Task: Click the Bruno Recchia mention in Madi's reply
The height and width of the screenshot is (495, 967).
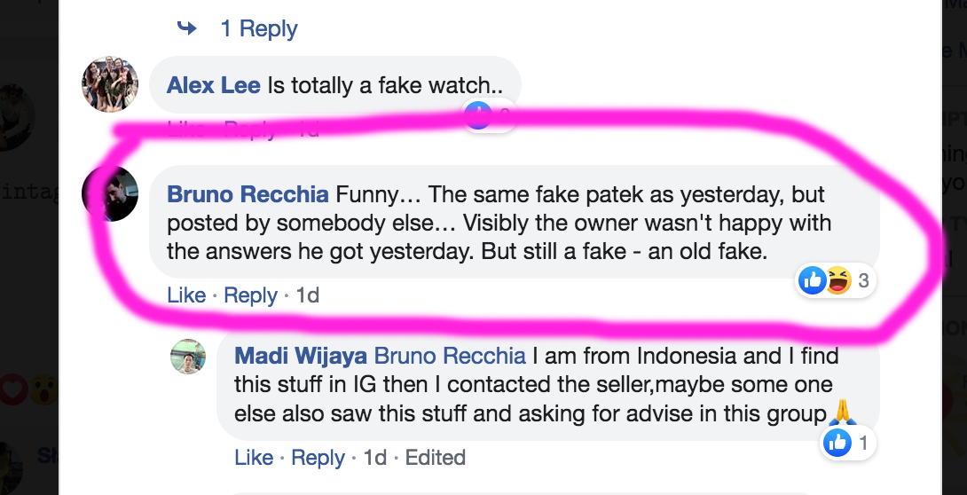Action: [x=450, y=357]
